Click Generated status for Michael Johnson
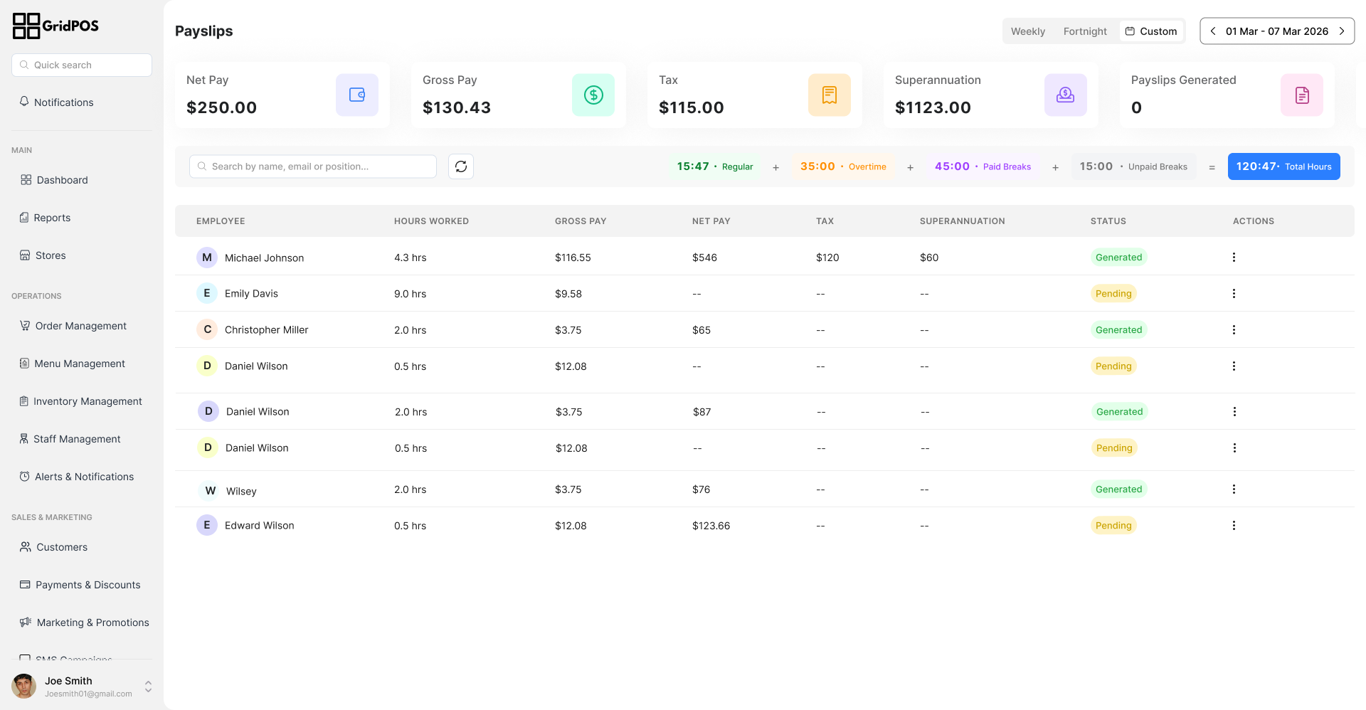 pos(1118,258)
